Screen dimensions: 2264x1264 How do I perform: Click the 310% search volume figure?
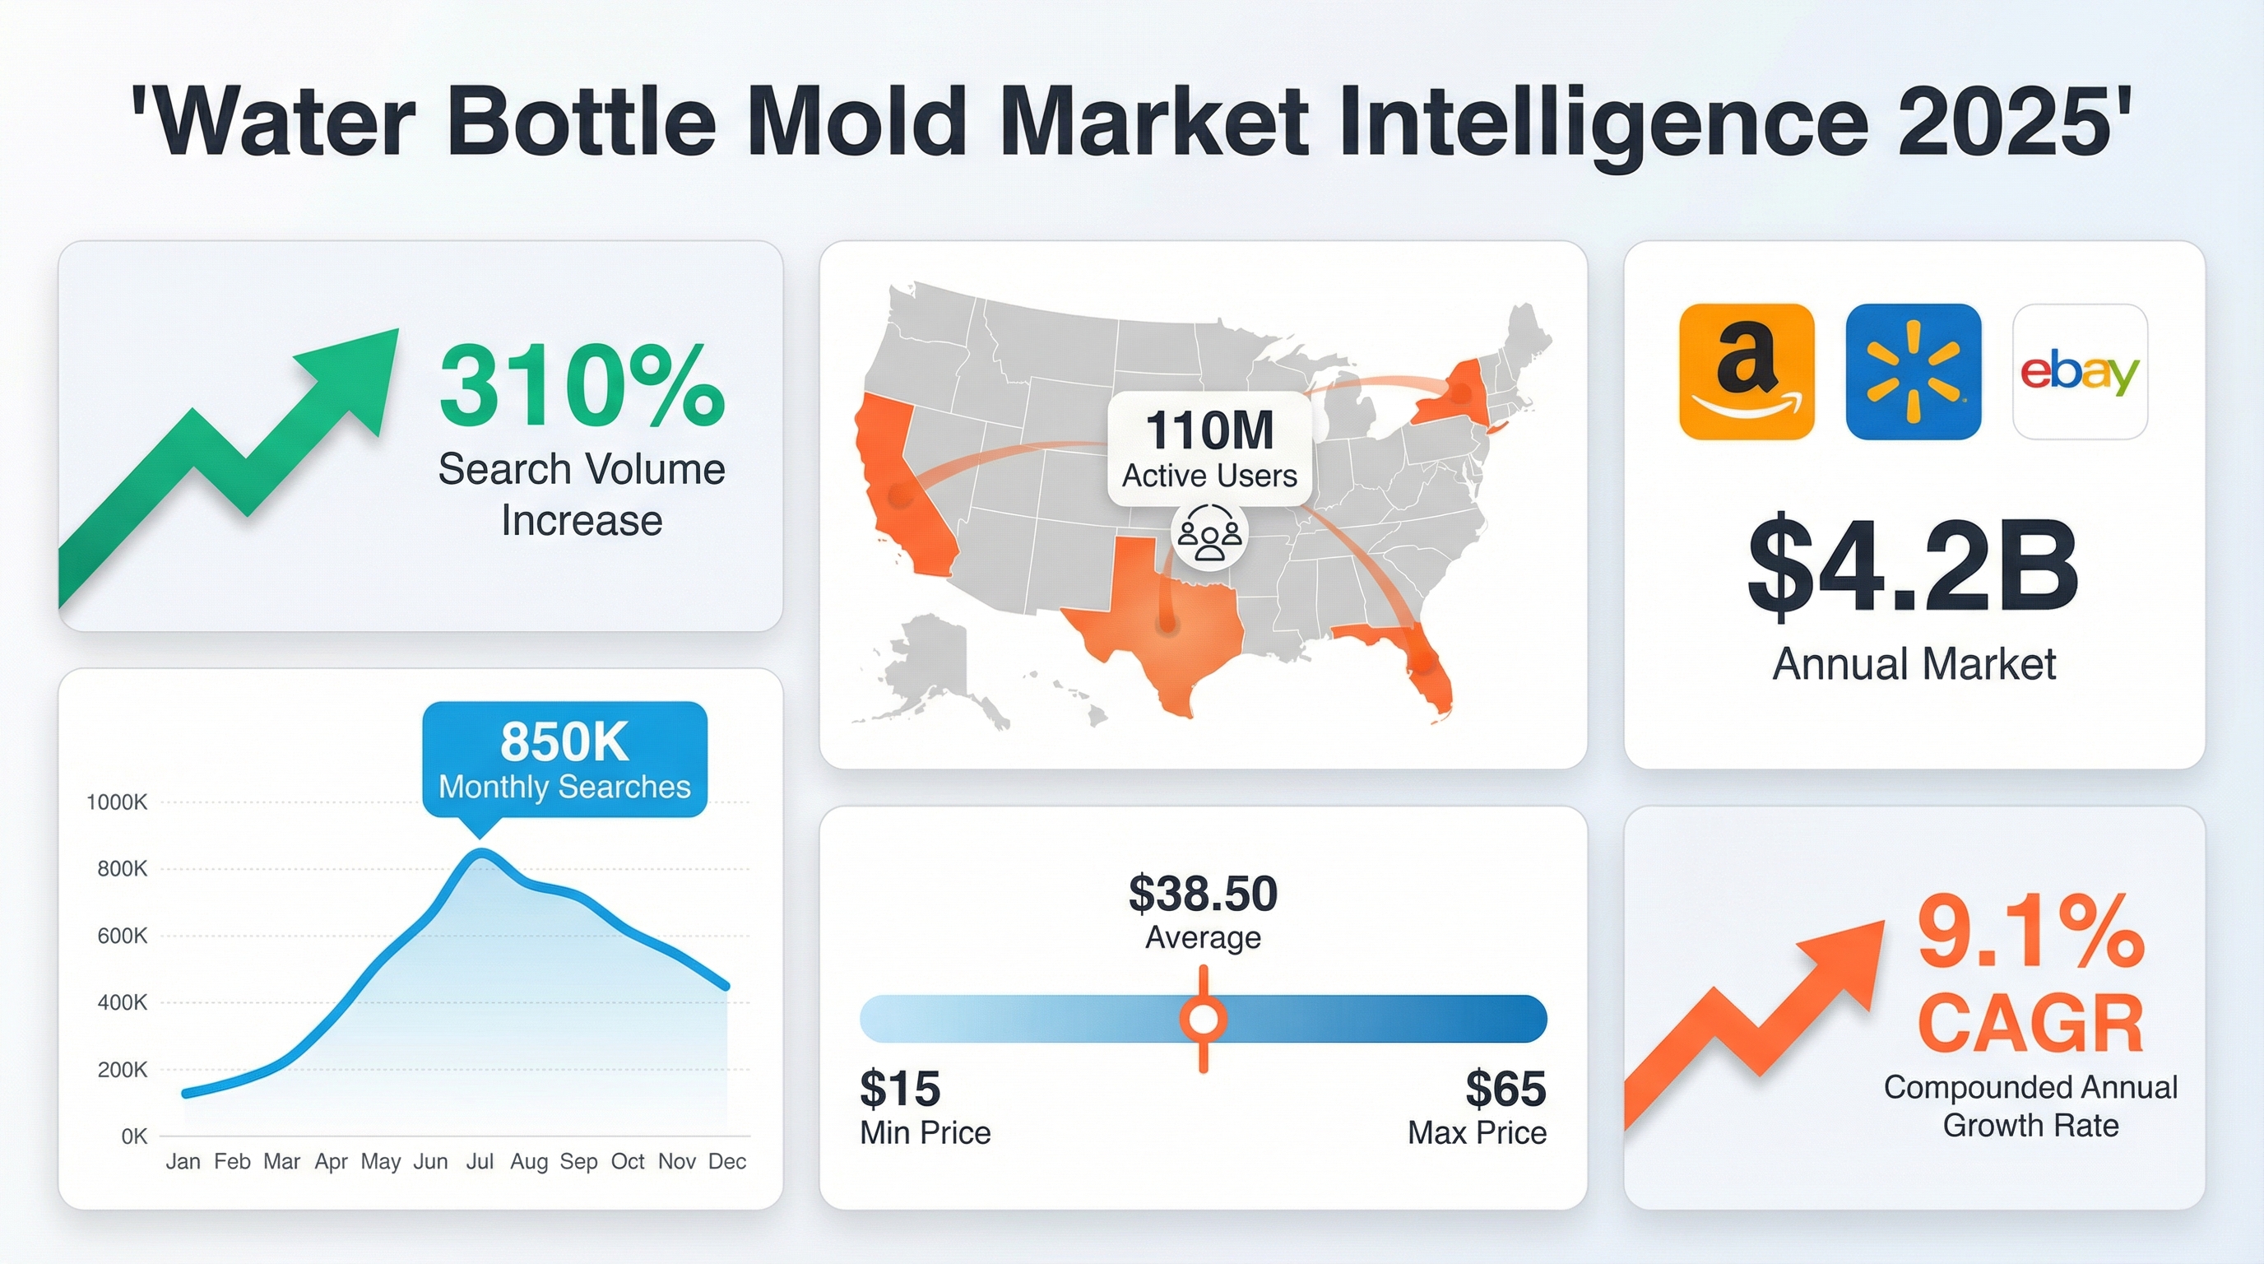click(582, 387)
